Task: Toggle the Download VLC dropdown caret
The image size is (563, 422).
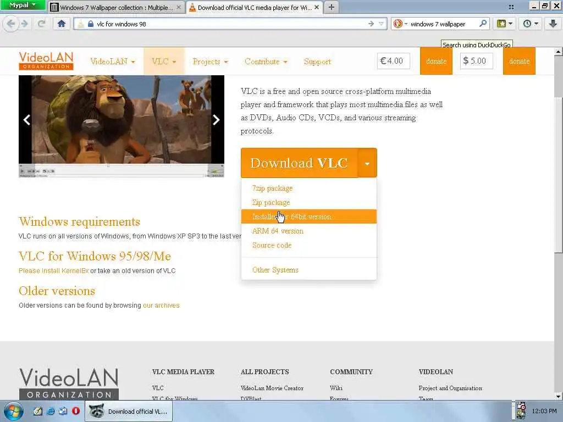Action: pos(367,163)
